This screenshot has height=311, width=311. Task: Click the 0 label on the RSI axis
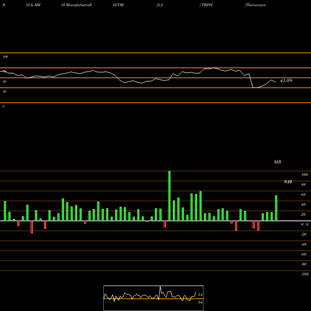[x=3, y=106]
